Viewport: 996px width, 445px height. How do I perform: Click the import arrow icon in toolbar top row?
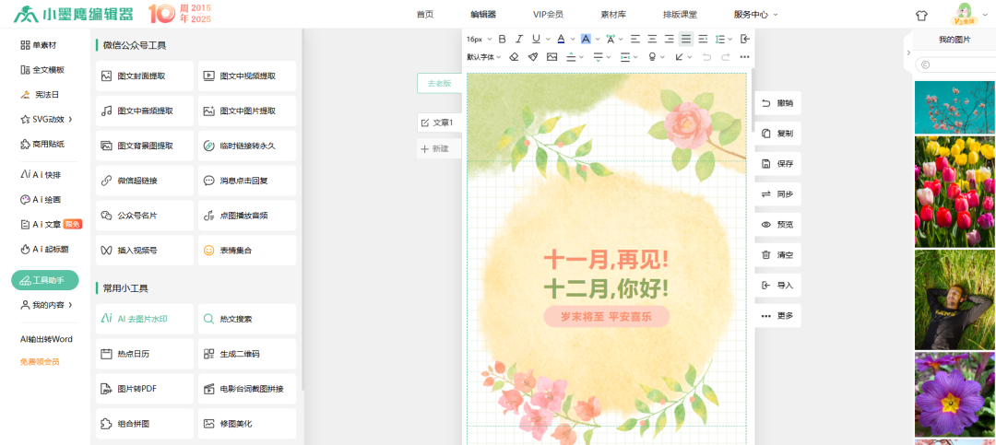[745, 40]
